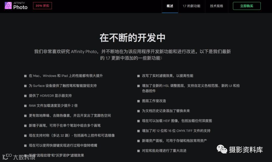Click text 为 Surface 设备提供了触控笔和智能旋钮支持

63,86
